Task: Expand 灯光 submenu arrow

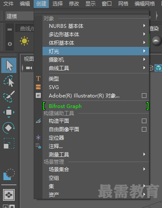Action: coord(144,51)
